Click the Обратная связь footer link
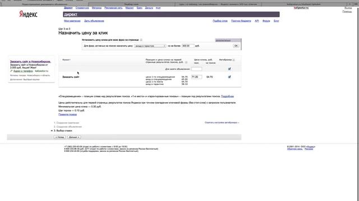 coord(295,149)
